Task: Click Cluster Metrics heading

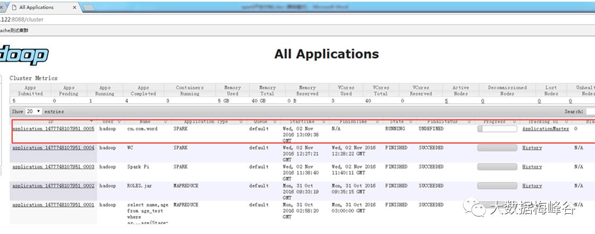Action: 34,78
